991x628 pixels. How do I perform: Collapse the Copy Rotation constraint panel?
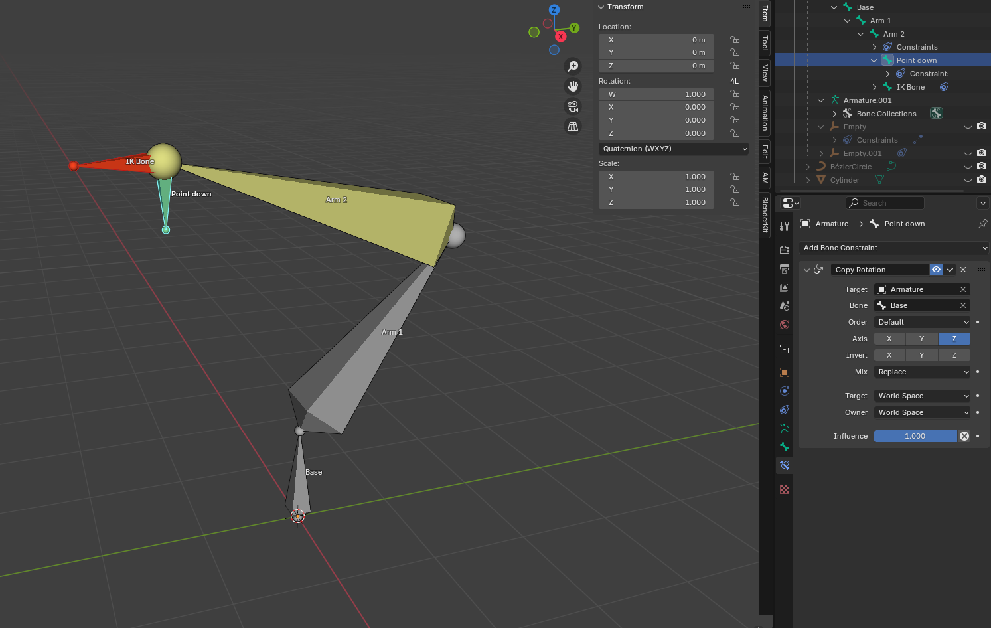coord(806,270)
